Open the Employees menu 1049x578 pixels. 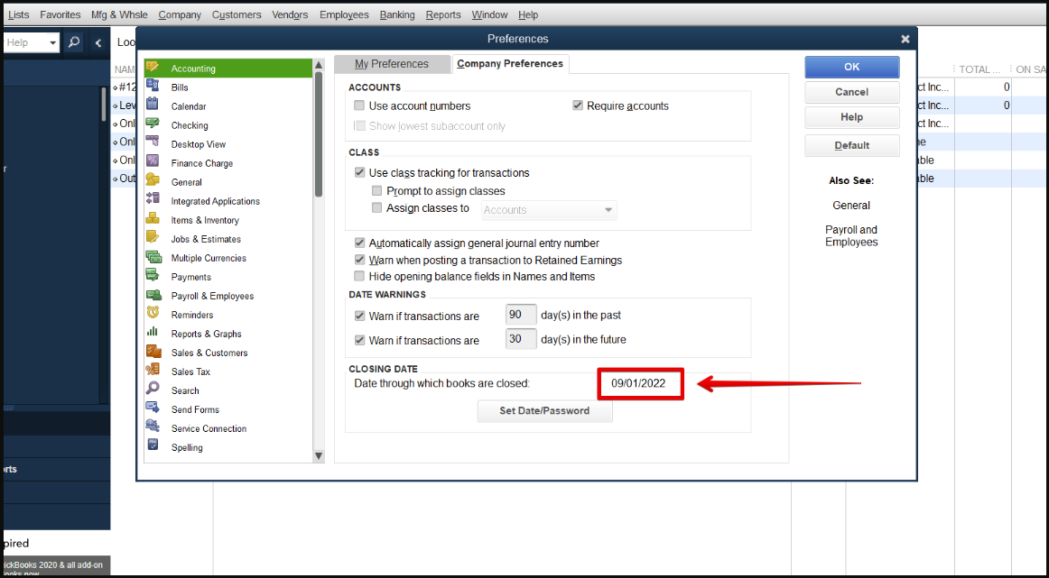[344, 14]
